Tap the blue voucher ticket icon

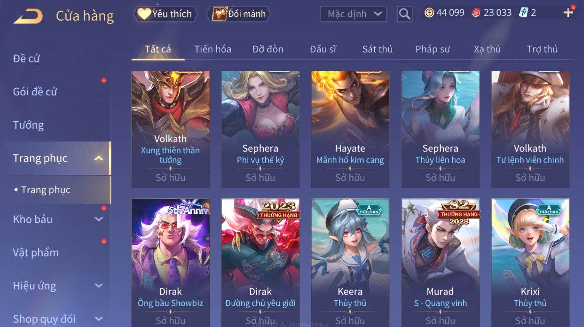point(523,13)
